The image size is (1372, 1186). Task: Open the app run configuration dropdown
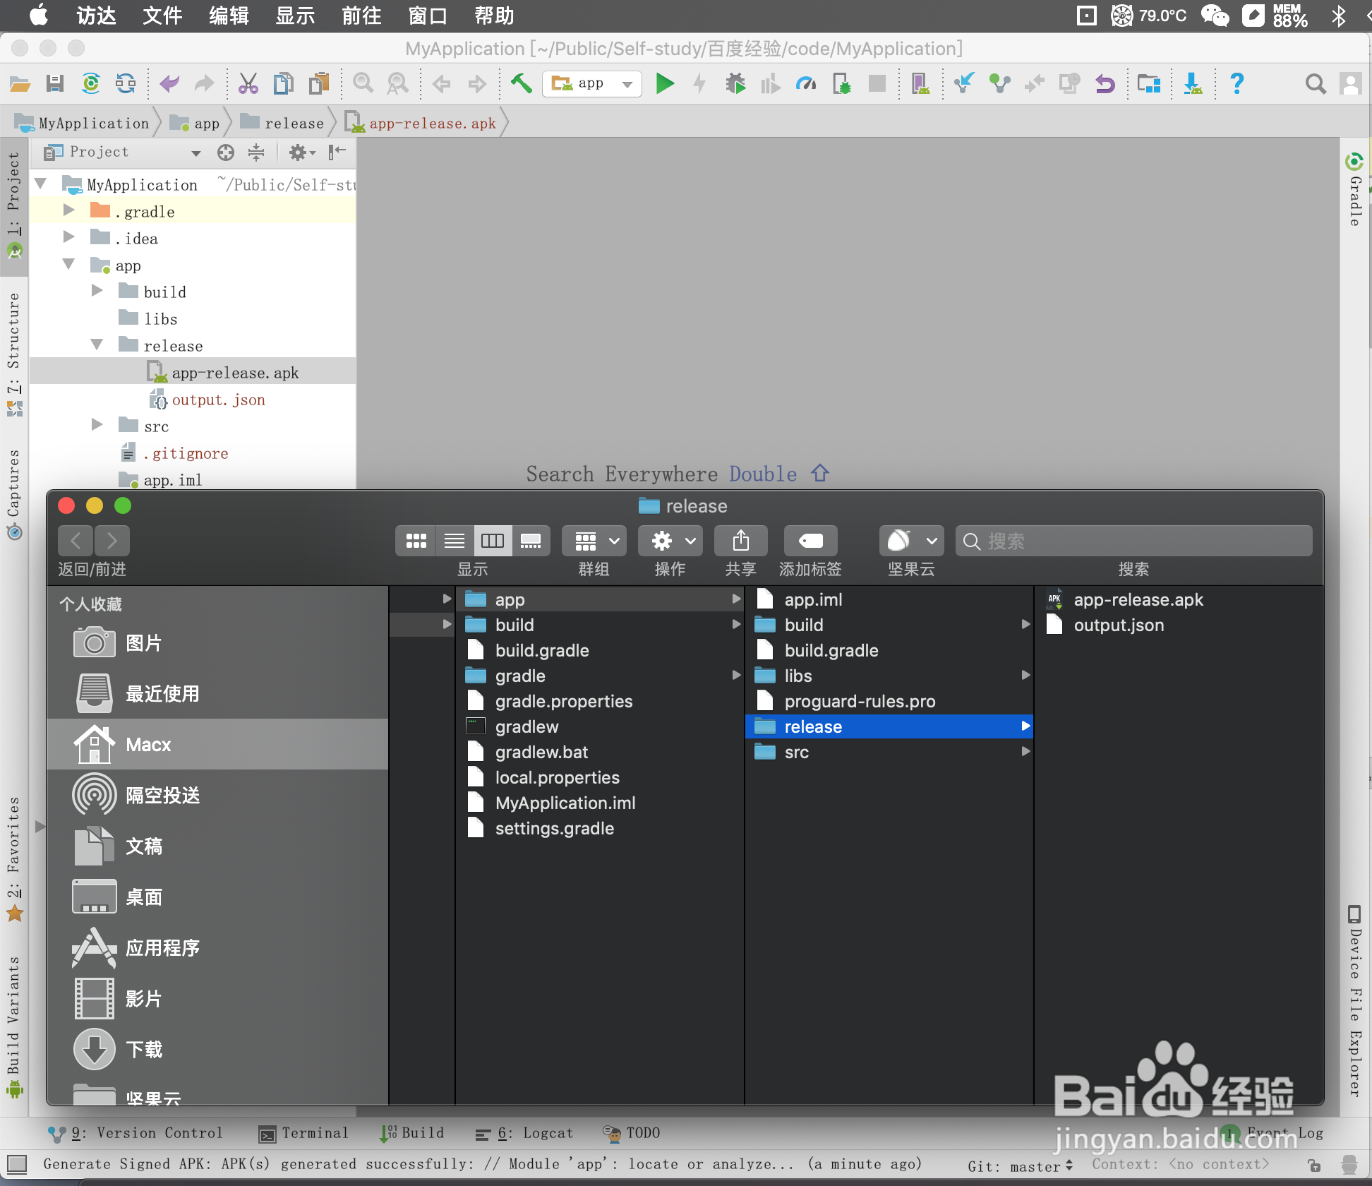click(591, 84)
